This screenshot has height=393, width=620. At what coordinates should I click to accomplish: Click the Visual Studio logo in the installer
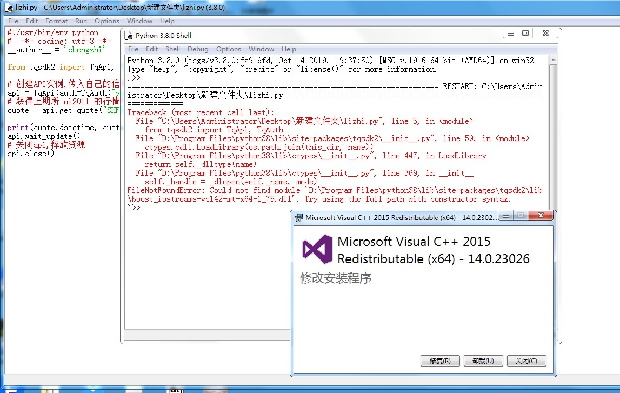pos(317,249)
